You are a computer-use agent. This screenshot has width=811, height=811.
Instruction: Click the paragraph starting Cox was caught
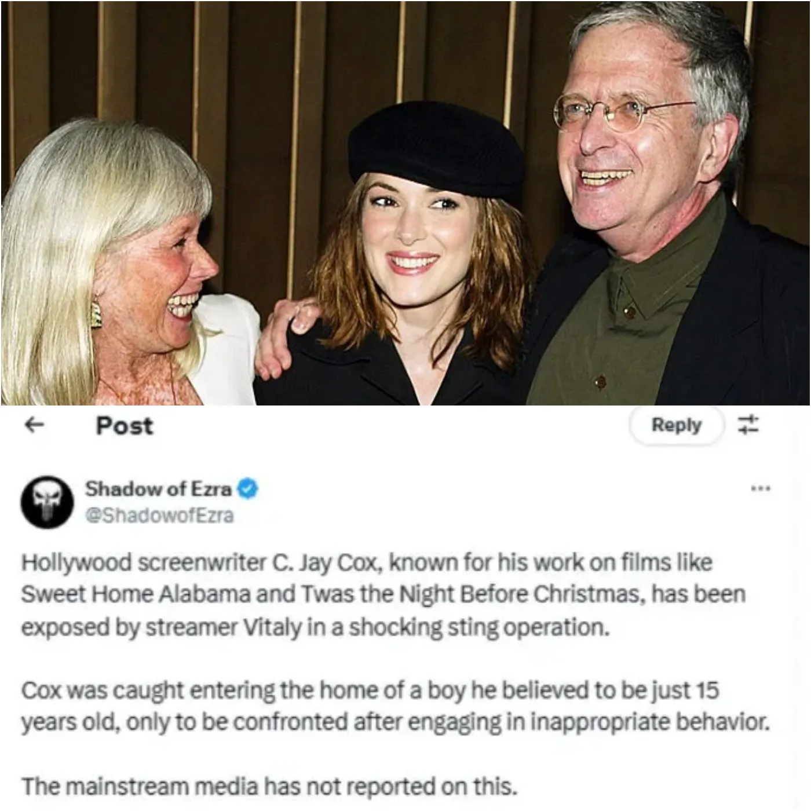pyautogui.click(x=396, y=707)
